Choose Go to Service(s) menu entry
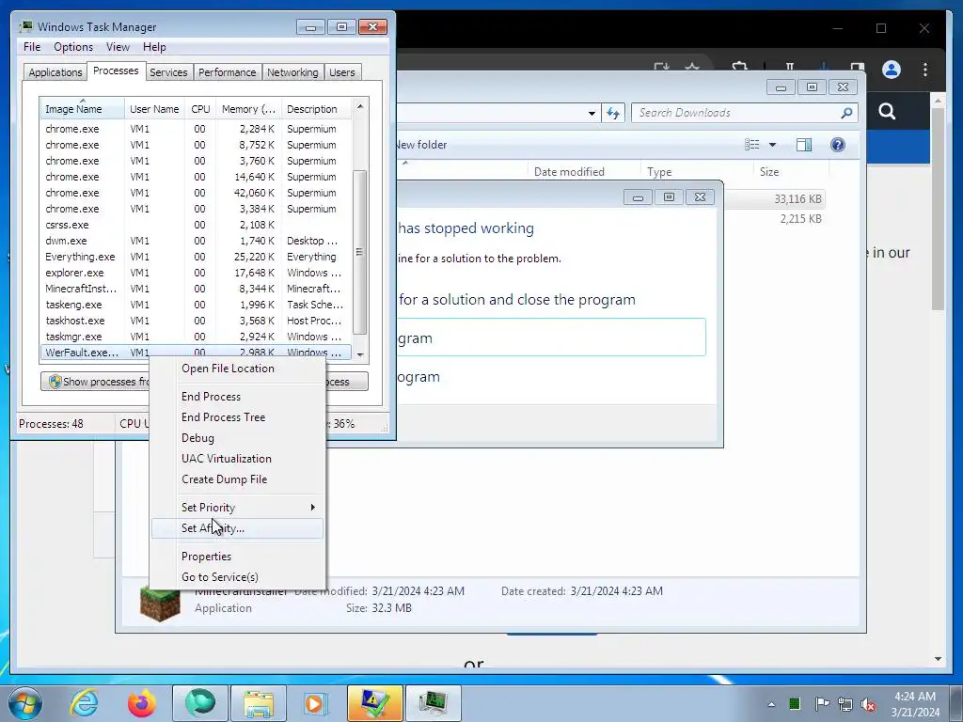Screen dimensions: 963x722 point(238,577)
